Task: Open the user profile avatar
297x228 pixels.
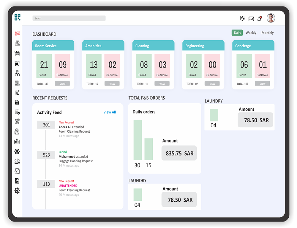Action: (x=271, y=18)
